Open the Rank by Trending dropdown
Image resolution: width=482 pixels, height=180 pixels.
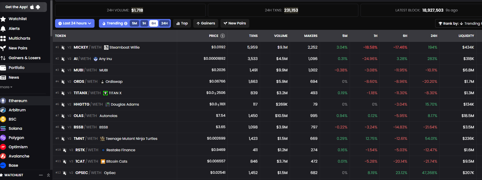click(460, 24)
